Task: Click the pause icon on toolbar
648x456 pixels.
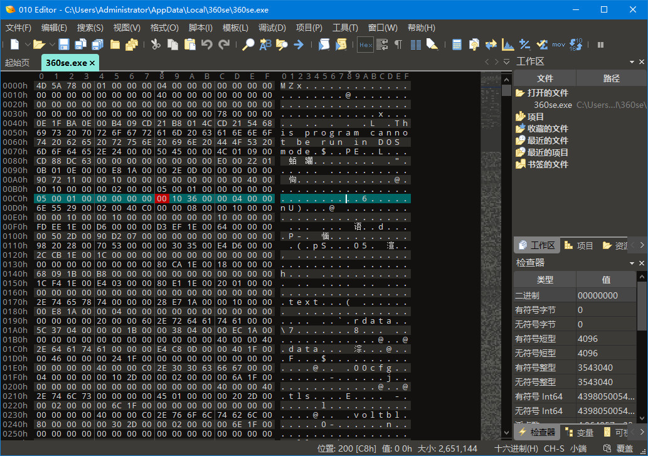Action: click(x=600, y=45)
